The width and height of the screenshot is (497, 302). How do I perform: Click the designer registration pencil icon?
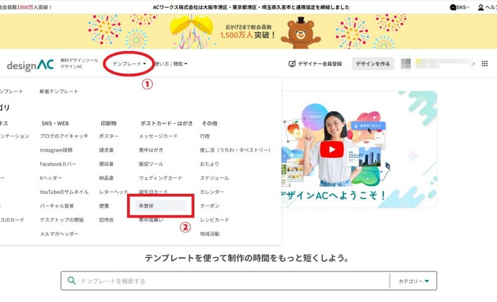point(292,64)
